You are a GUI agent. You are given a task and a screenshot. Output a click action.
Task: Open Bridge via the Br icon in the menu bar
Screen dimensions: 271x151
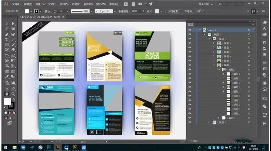coord(126,4)
